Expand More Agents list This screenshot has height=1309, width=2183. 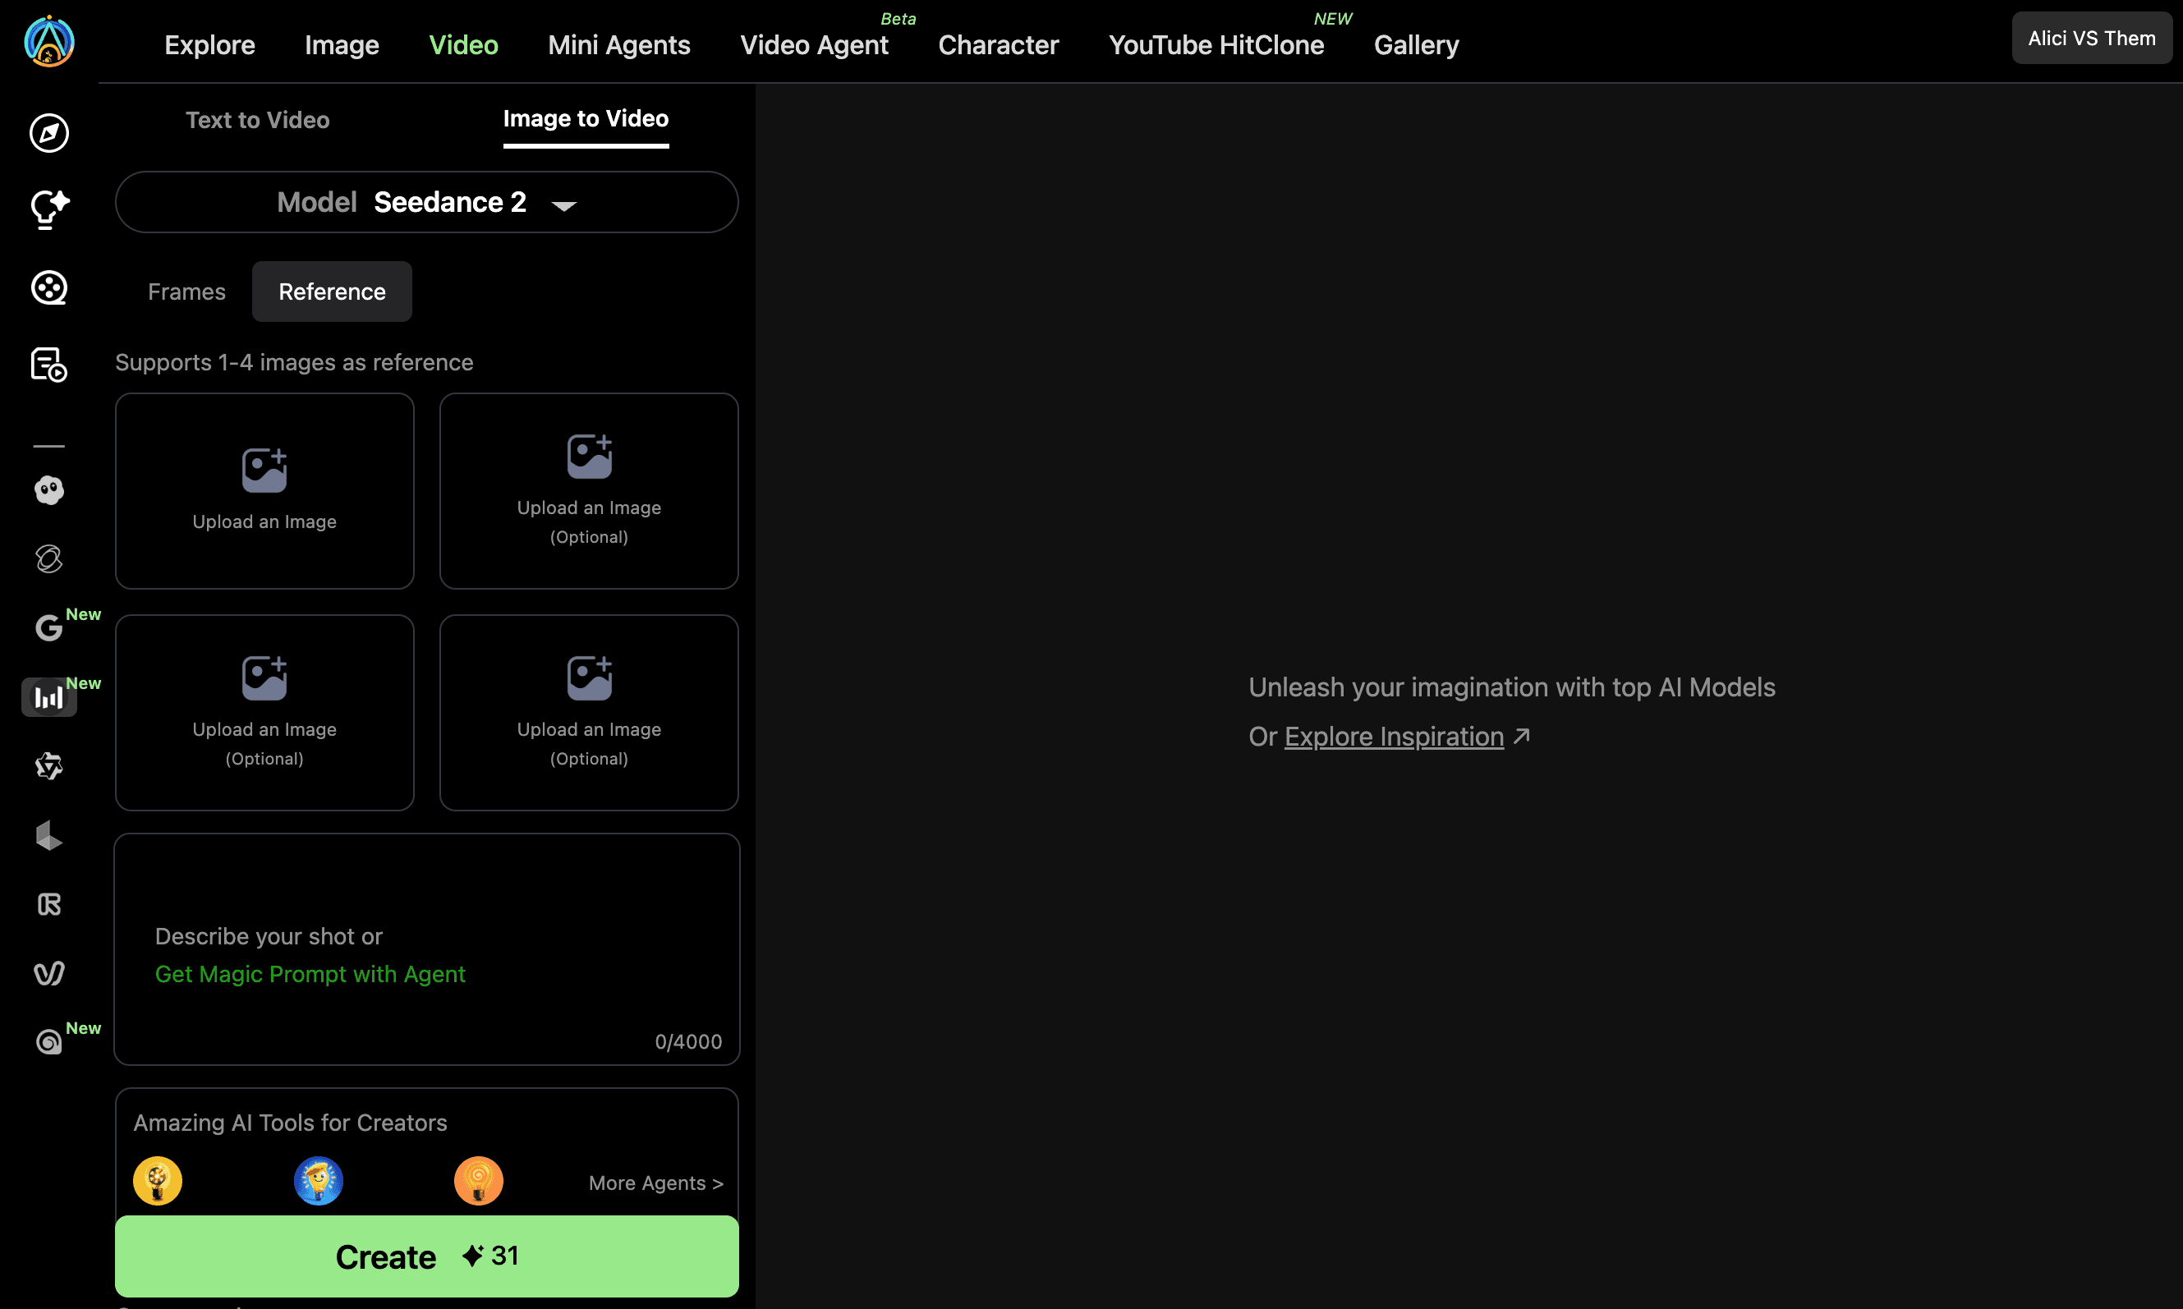pyautogui.click(x=655, y=1182)
